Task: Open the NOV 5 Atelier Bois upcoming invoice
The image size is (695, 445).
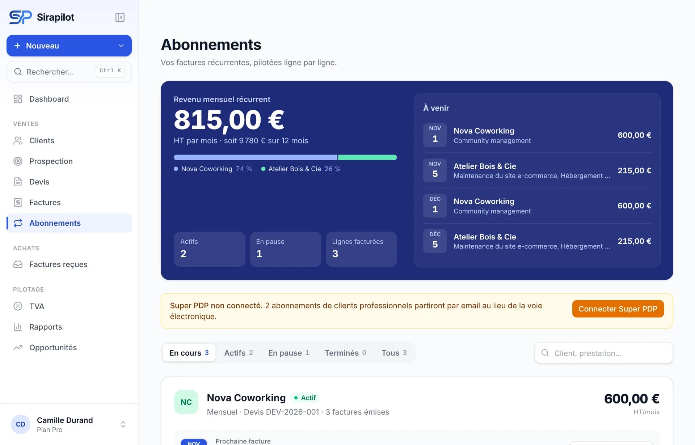Action: pos(537,170)
